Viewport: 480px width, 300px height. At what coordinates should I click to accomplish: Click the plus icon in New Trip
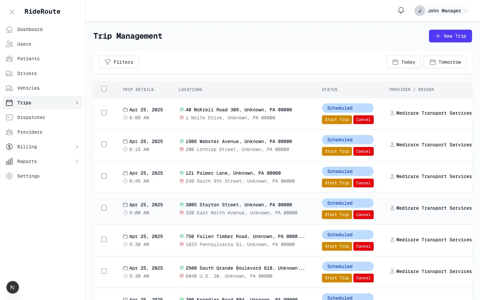coord(438,36)
